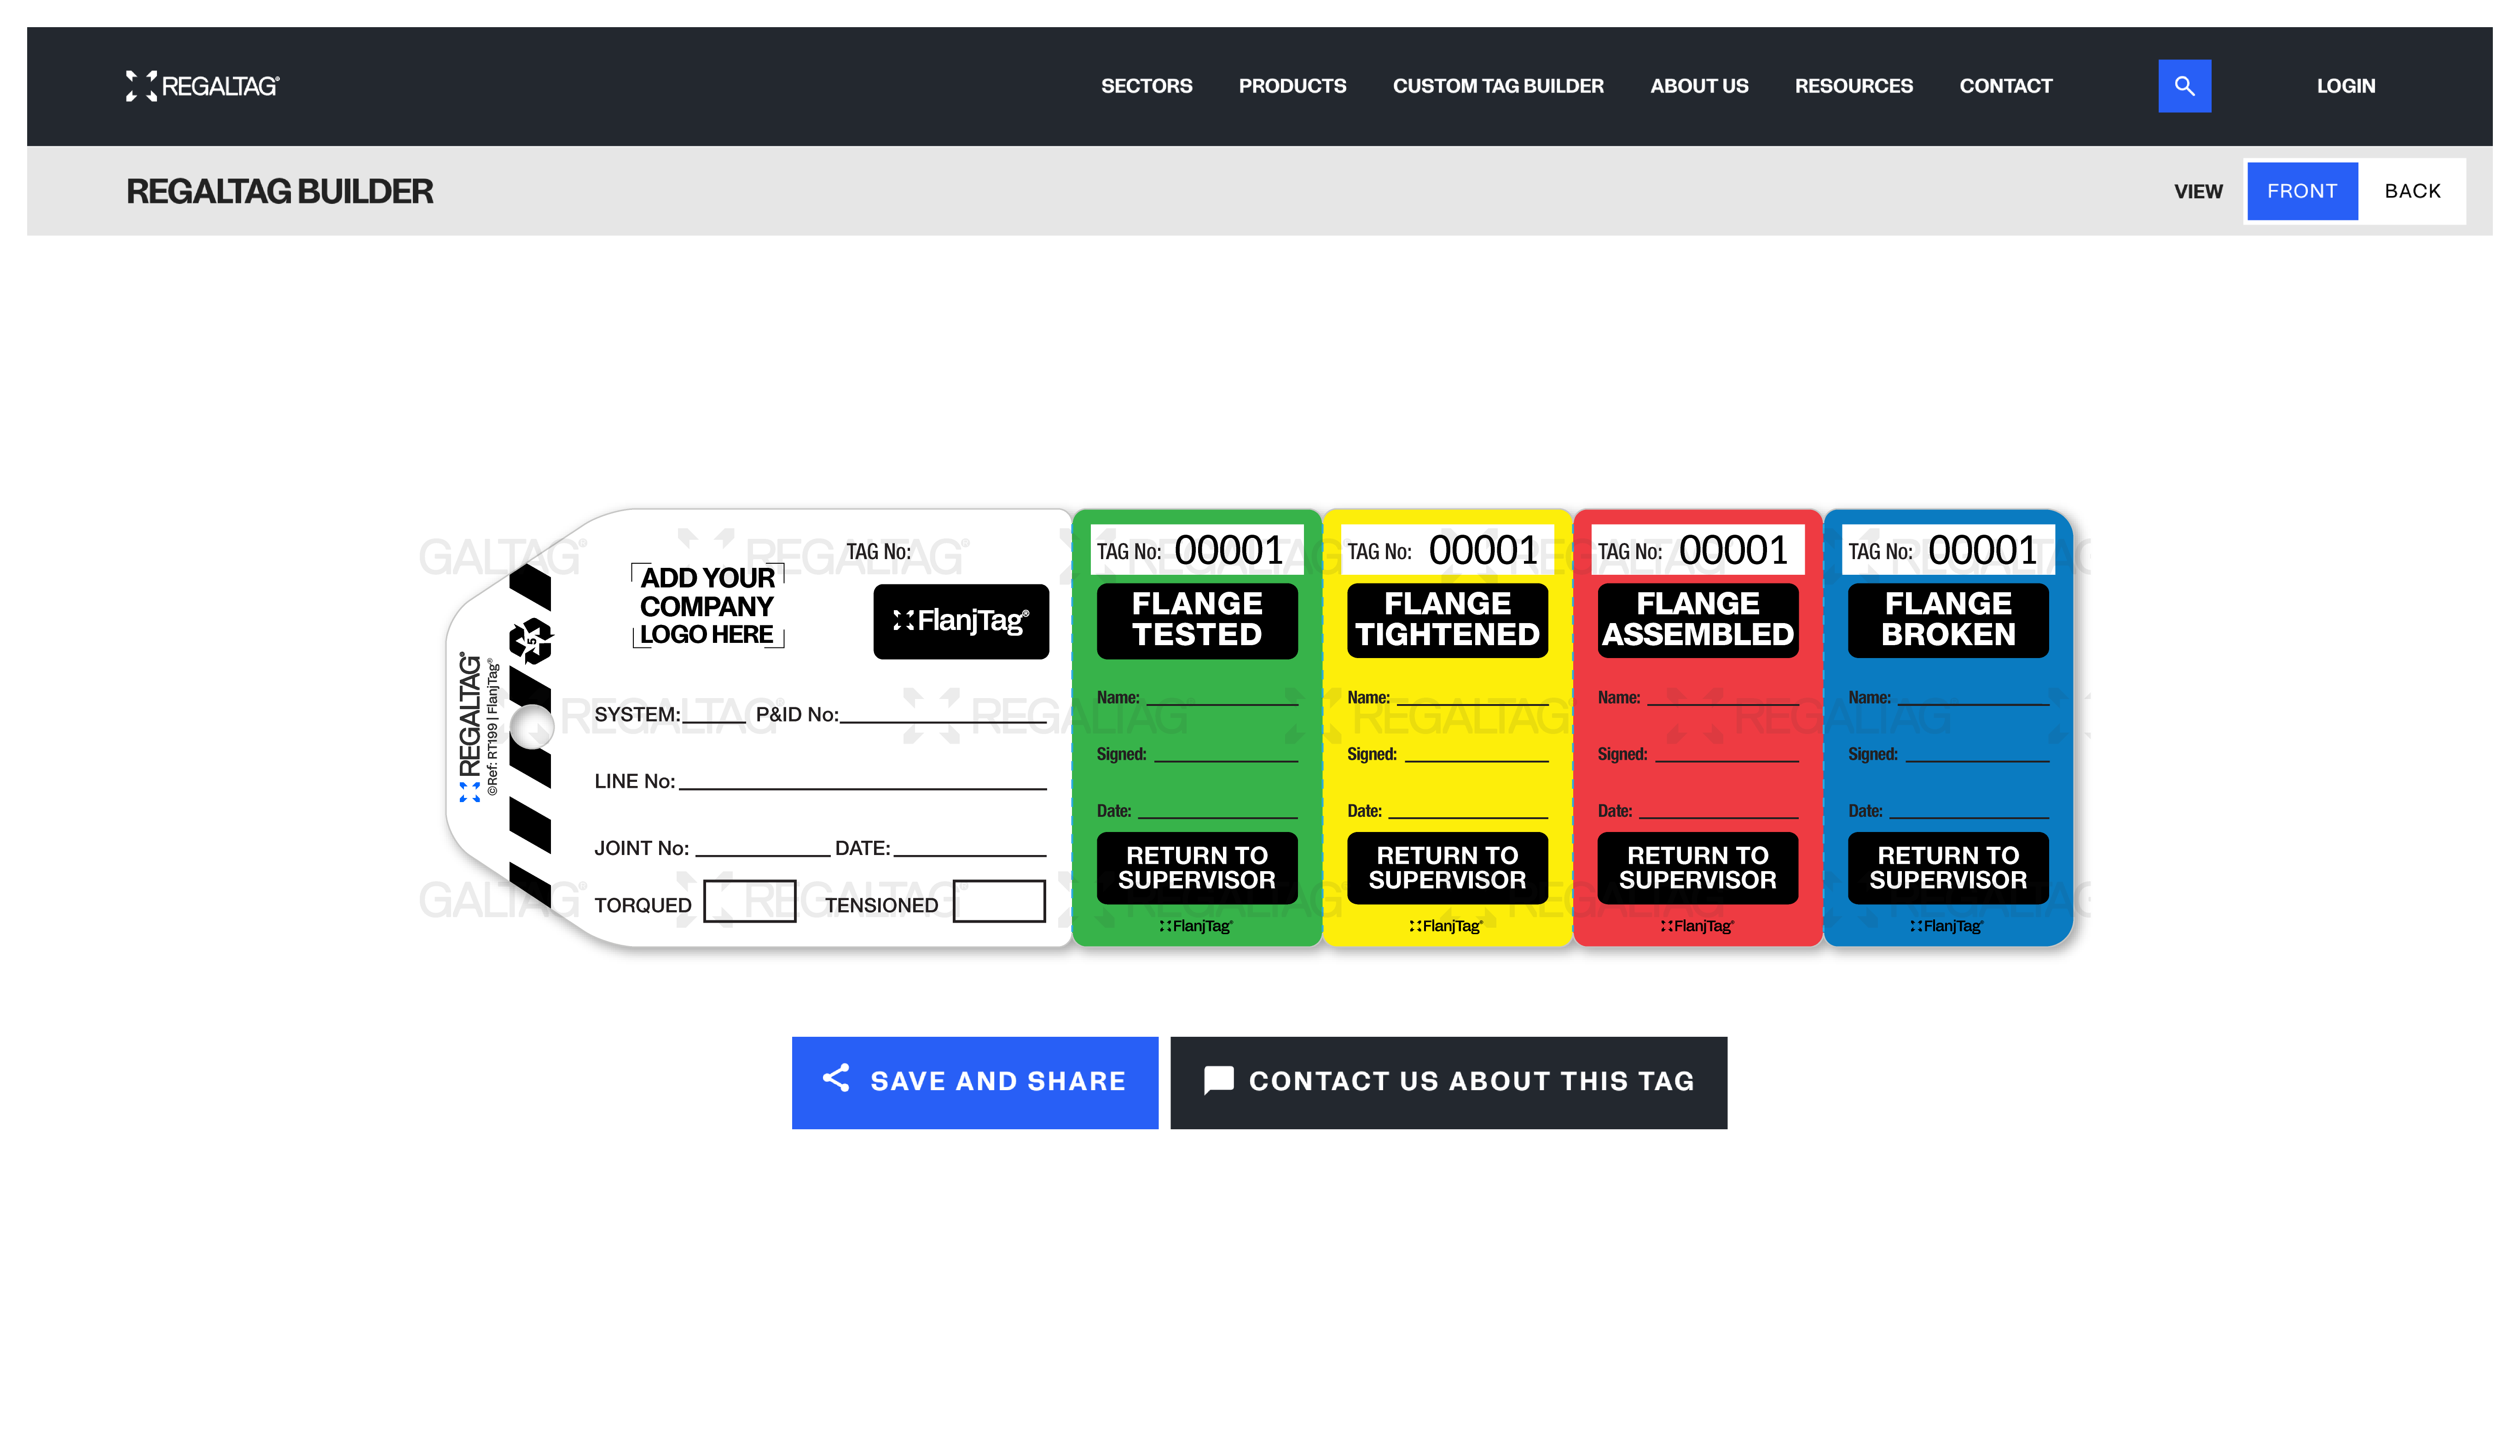
Task: Open the Sectors menu
Action: [x=1146, y=86]
